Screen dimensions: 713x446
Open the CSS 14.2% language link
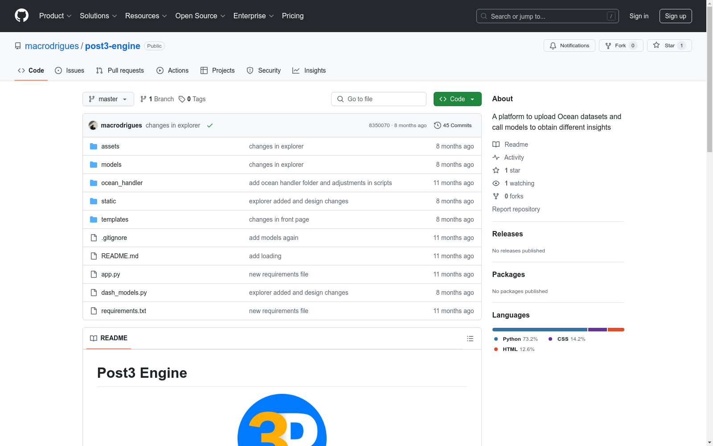[567, 339]
